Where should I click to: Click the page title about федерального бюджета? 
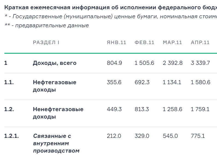pos(111,7)
